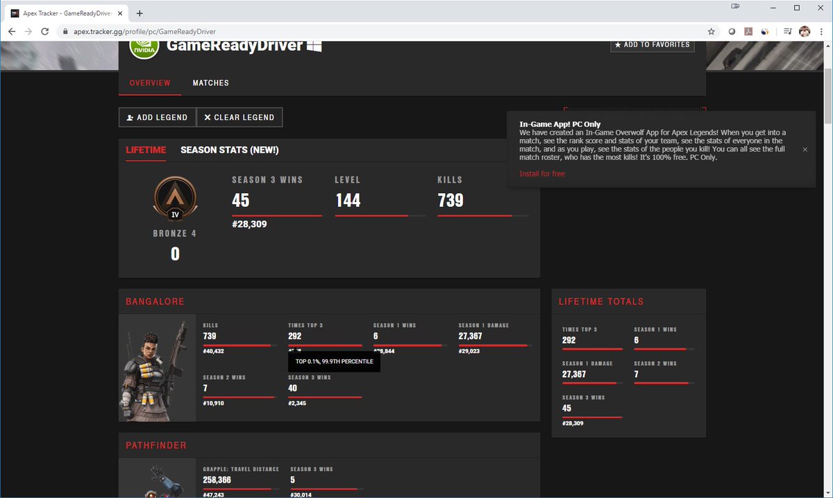Click Clear Legend button
Image resolution: width=833 pixels, height=498 pixels.
click(239, 117)
